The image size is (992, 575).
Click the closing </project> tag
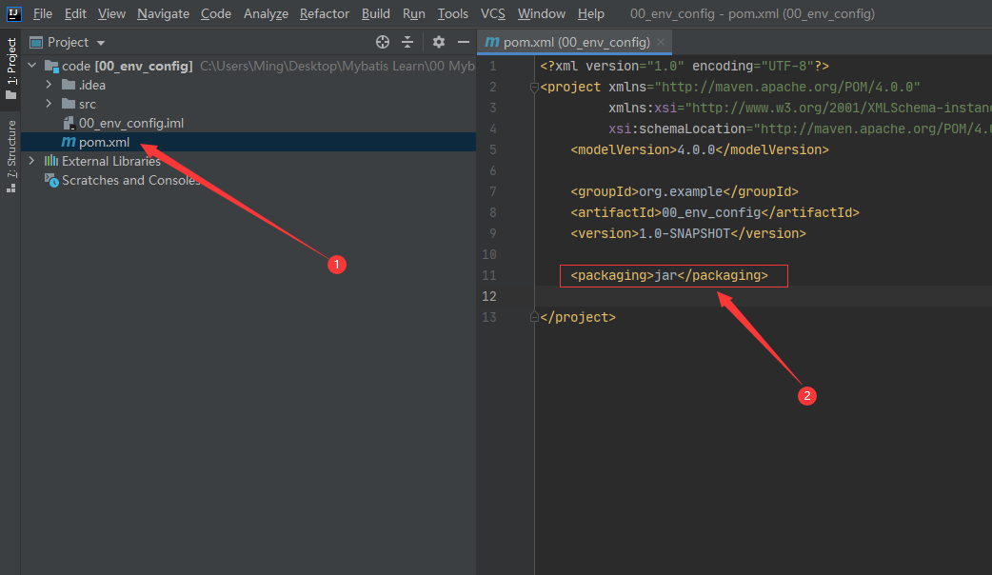578,317
